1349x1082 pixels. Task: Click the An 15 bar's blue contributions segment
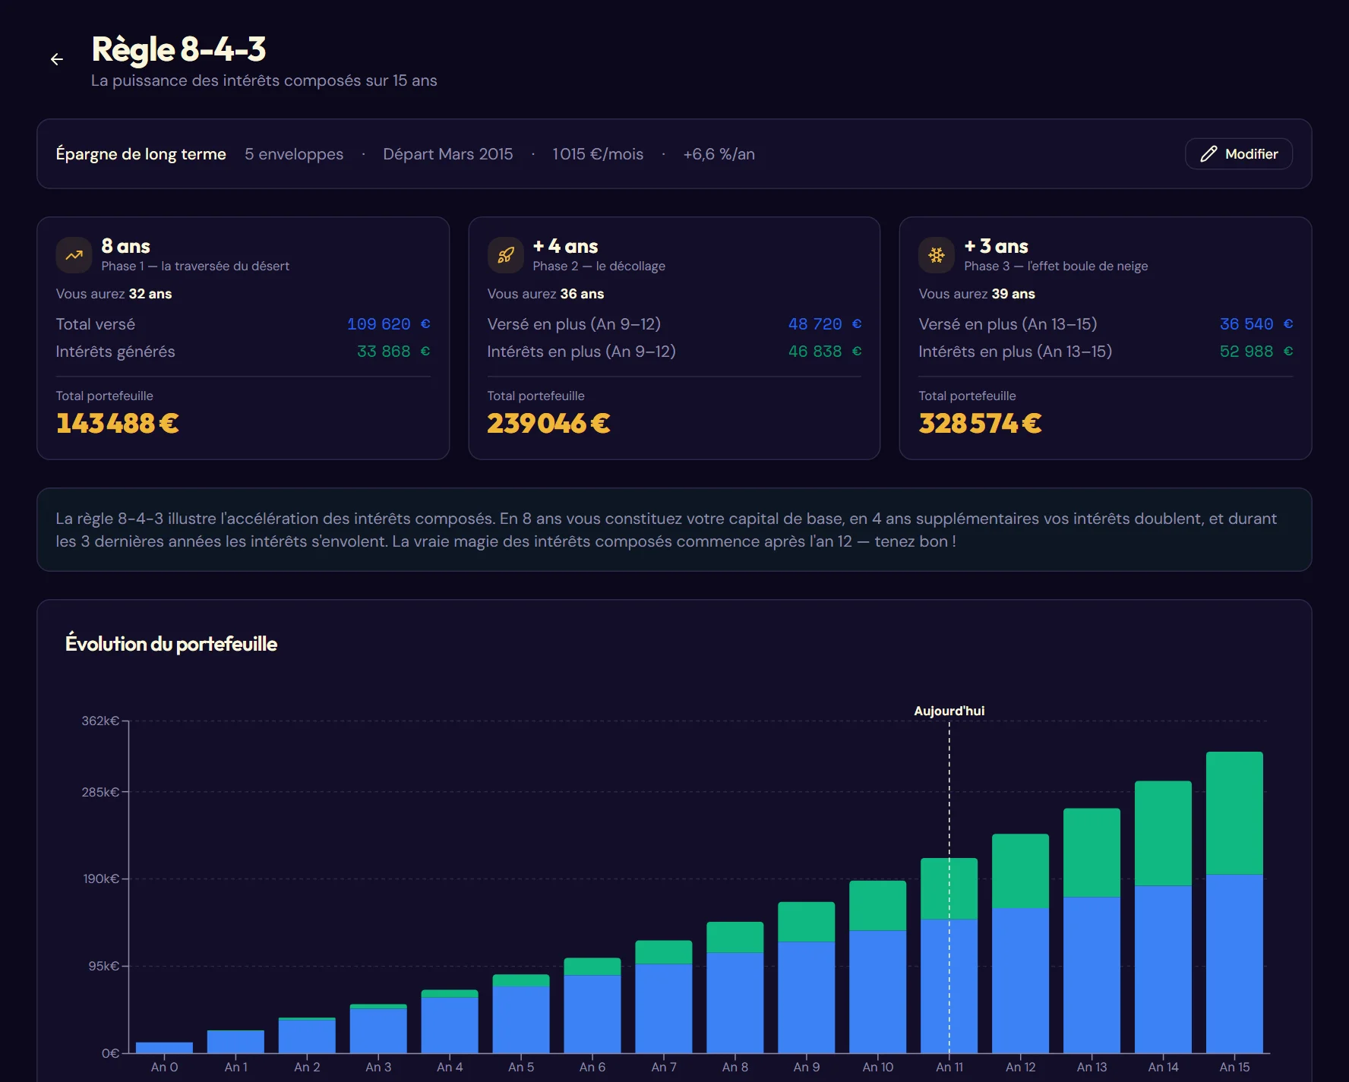[1234, 964]
